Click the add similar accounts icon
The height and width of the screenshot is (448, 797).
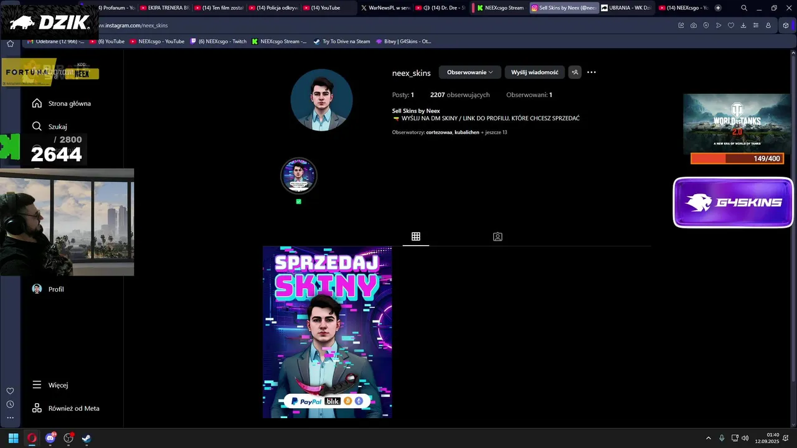tap(575, 72)
